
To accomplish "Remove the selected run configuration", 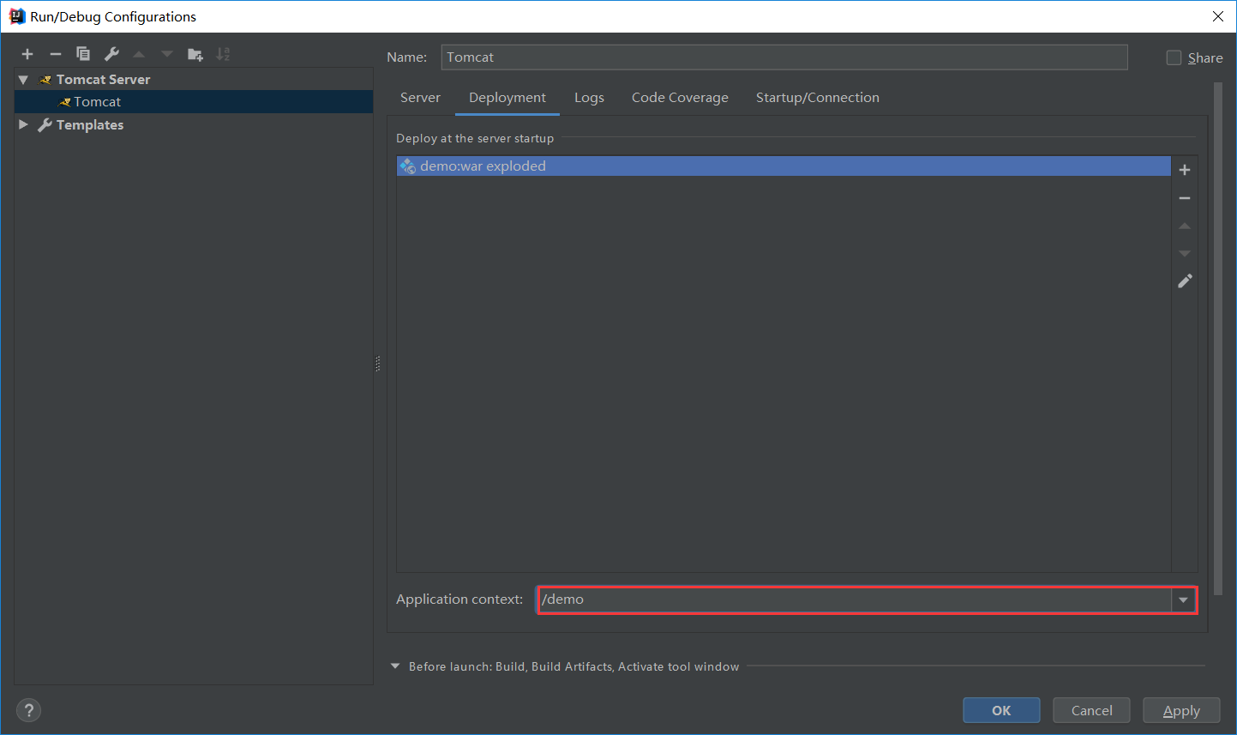I will click(x=56, y=54).
